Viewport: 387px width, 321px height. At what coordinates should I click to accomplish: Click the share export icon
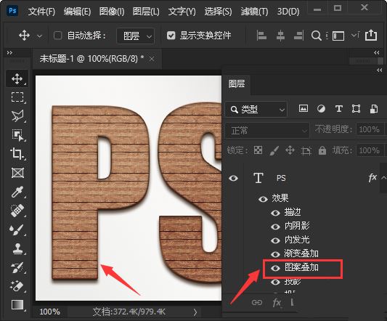pyautogui.click(x=371, y=35)
